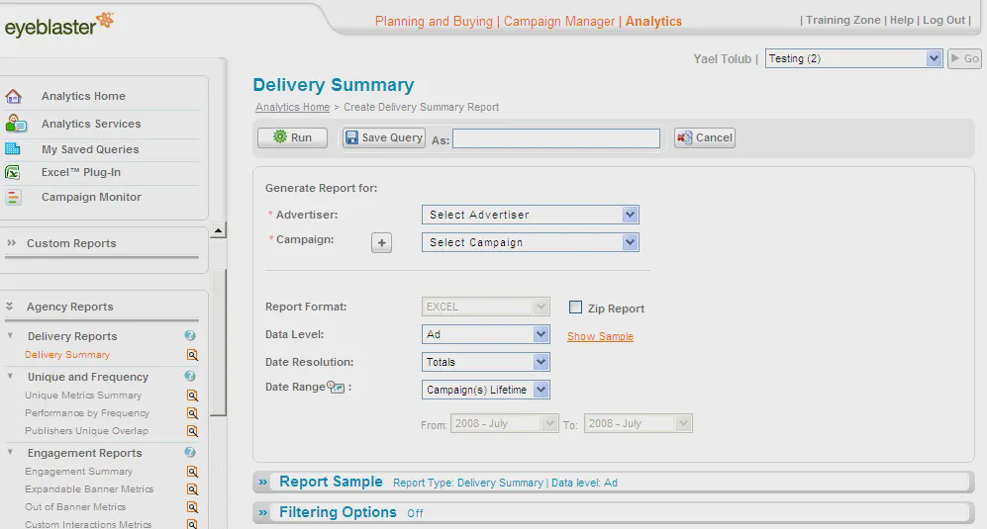The height and width of the screenshot is (529, 987).
Task: Enable the Zip Report checkbox
Action: coord(575,308)
